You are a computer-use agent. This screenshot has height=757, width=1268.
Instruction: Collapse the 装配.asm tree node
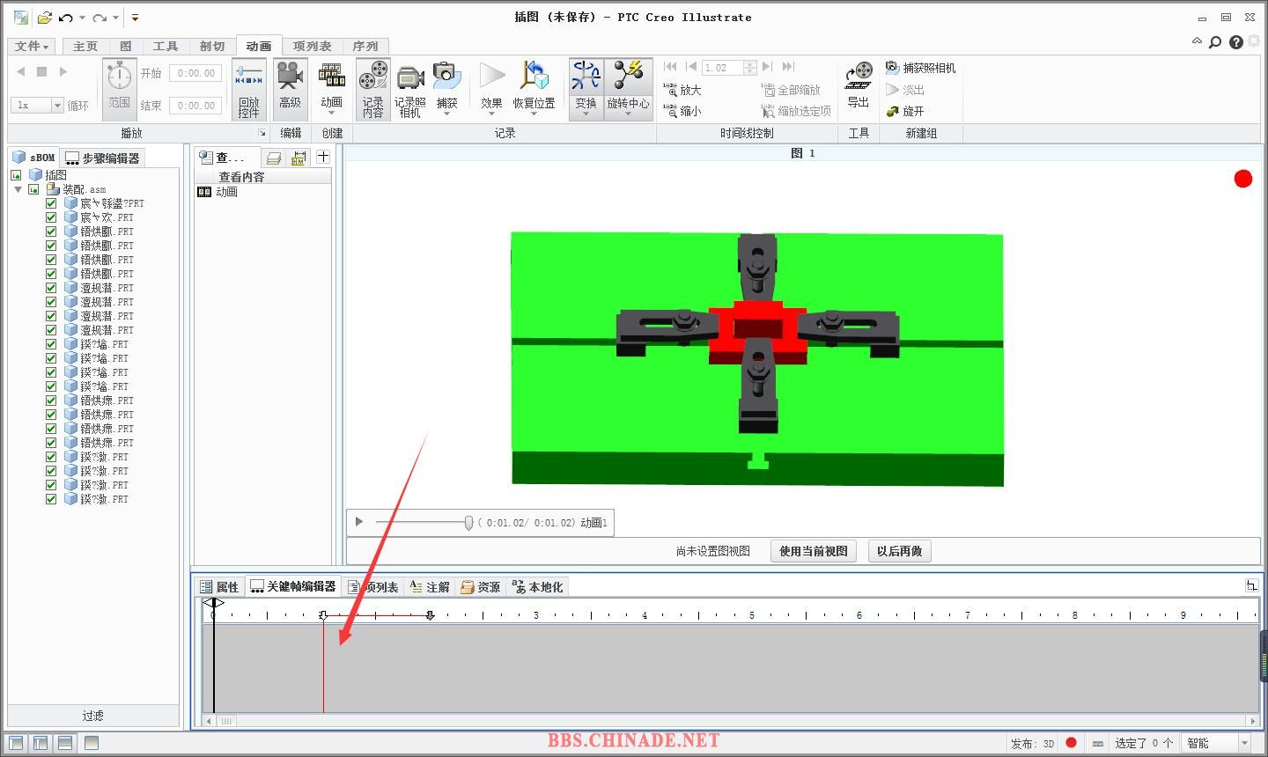point(18,189)
